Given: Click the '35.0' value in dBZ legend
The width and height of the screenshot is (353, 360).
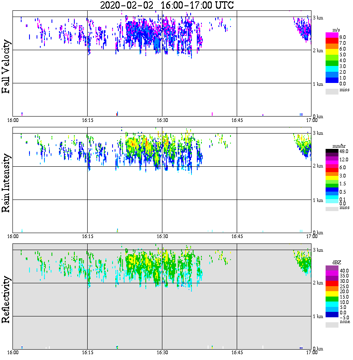Looking at the screenshot, I should (344, 276).
